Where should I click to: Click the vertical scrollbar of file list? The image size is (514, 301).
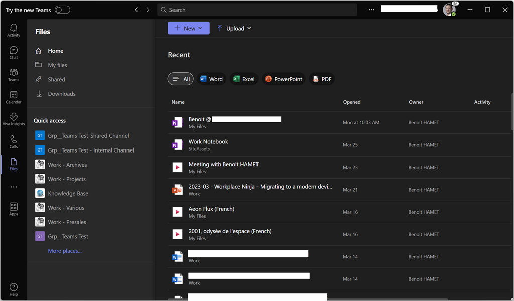point(512,110)
